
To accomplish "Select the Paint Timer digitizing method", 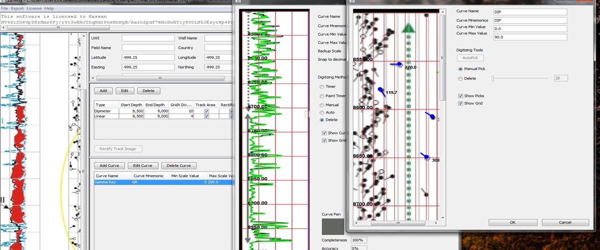I will click(321, 95).
